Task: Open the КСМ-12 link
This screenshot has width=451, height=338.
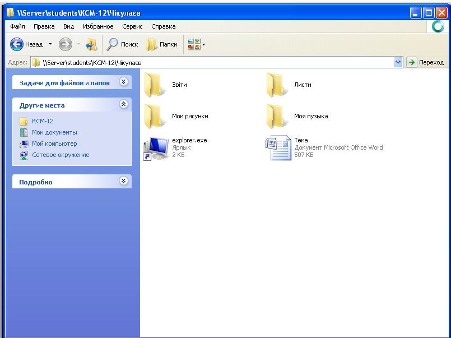Action: coord(43,121)
